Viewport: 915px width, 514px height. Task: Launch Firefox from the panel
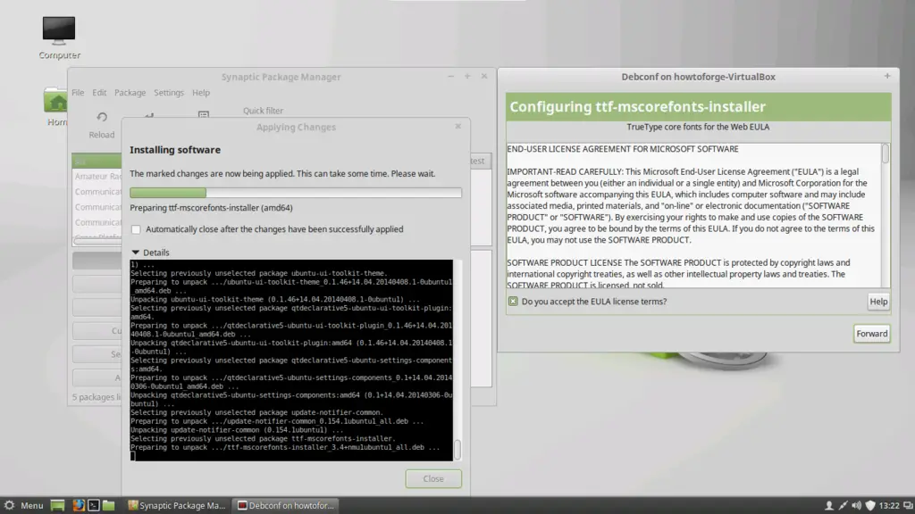coord(79,505)
